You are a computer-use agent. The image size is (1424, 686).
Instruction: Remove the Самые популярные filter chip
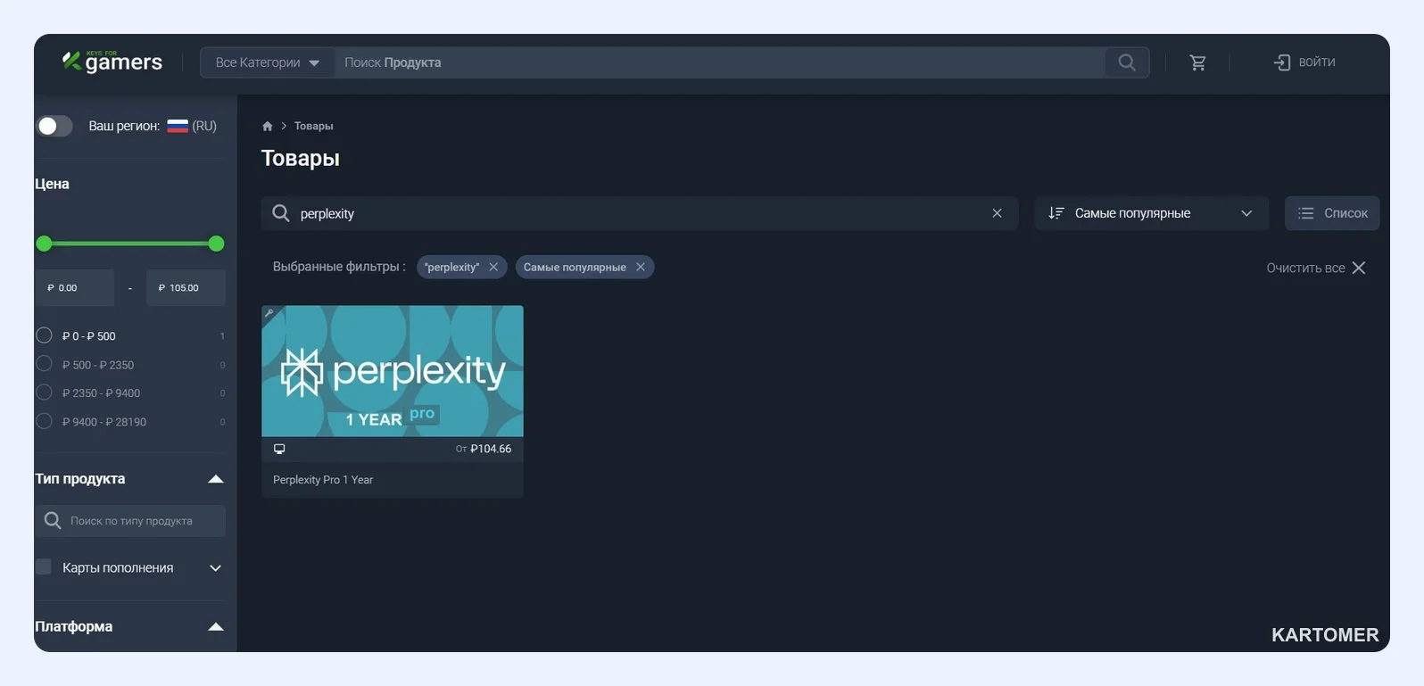641,267
